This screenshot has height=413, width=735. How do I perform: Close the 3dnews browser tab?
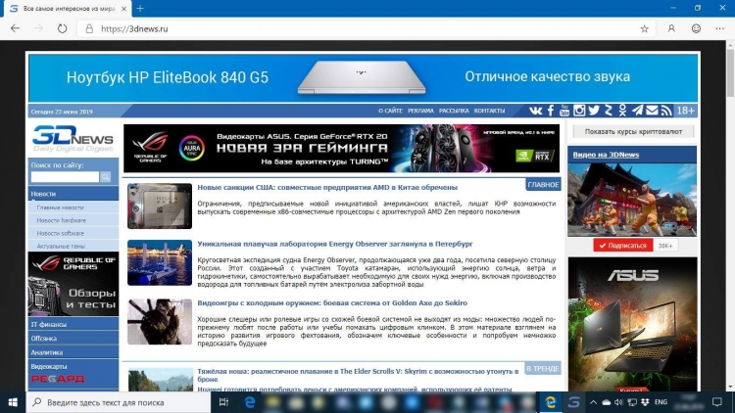(123, 9)
